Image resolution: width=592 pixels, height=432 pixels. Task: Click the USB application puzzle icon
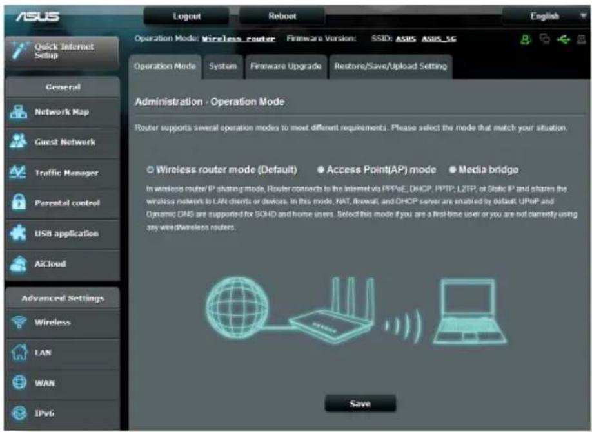(18, 233)
